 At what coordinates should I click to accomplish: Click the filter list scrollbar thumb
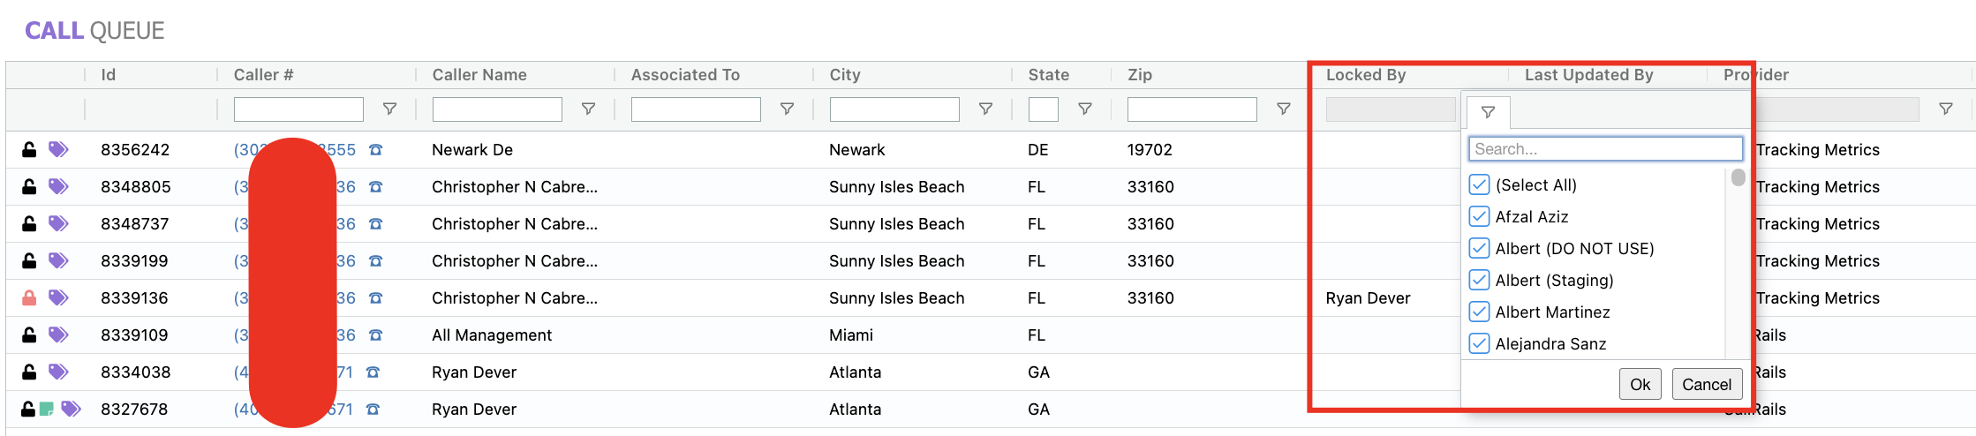1738,177
